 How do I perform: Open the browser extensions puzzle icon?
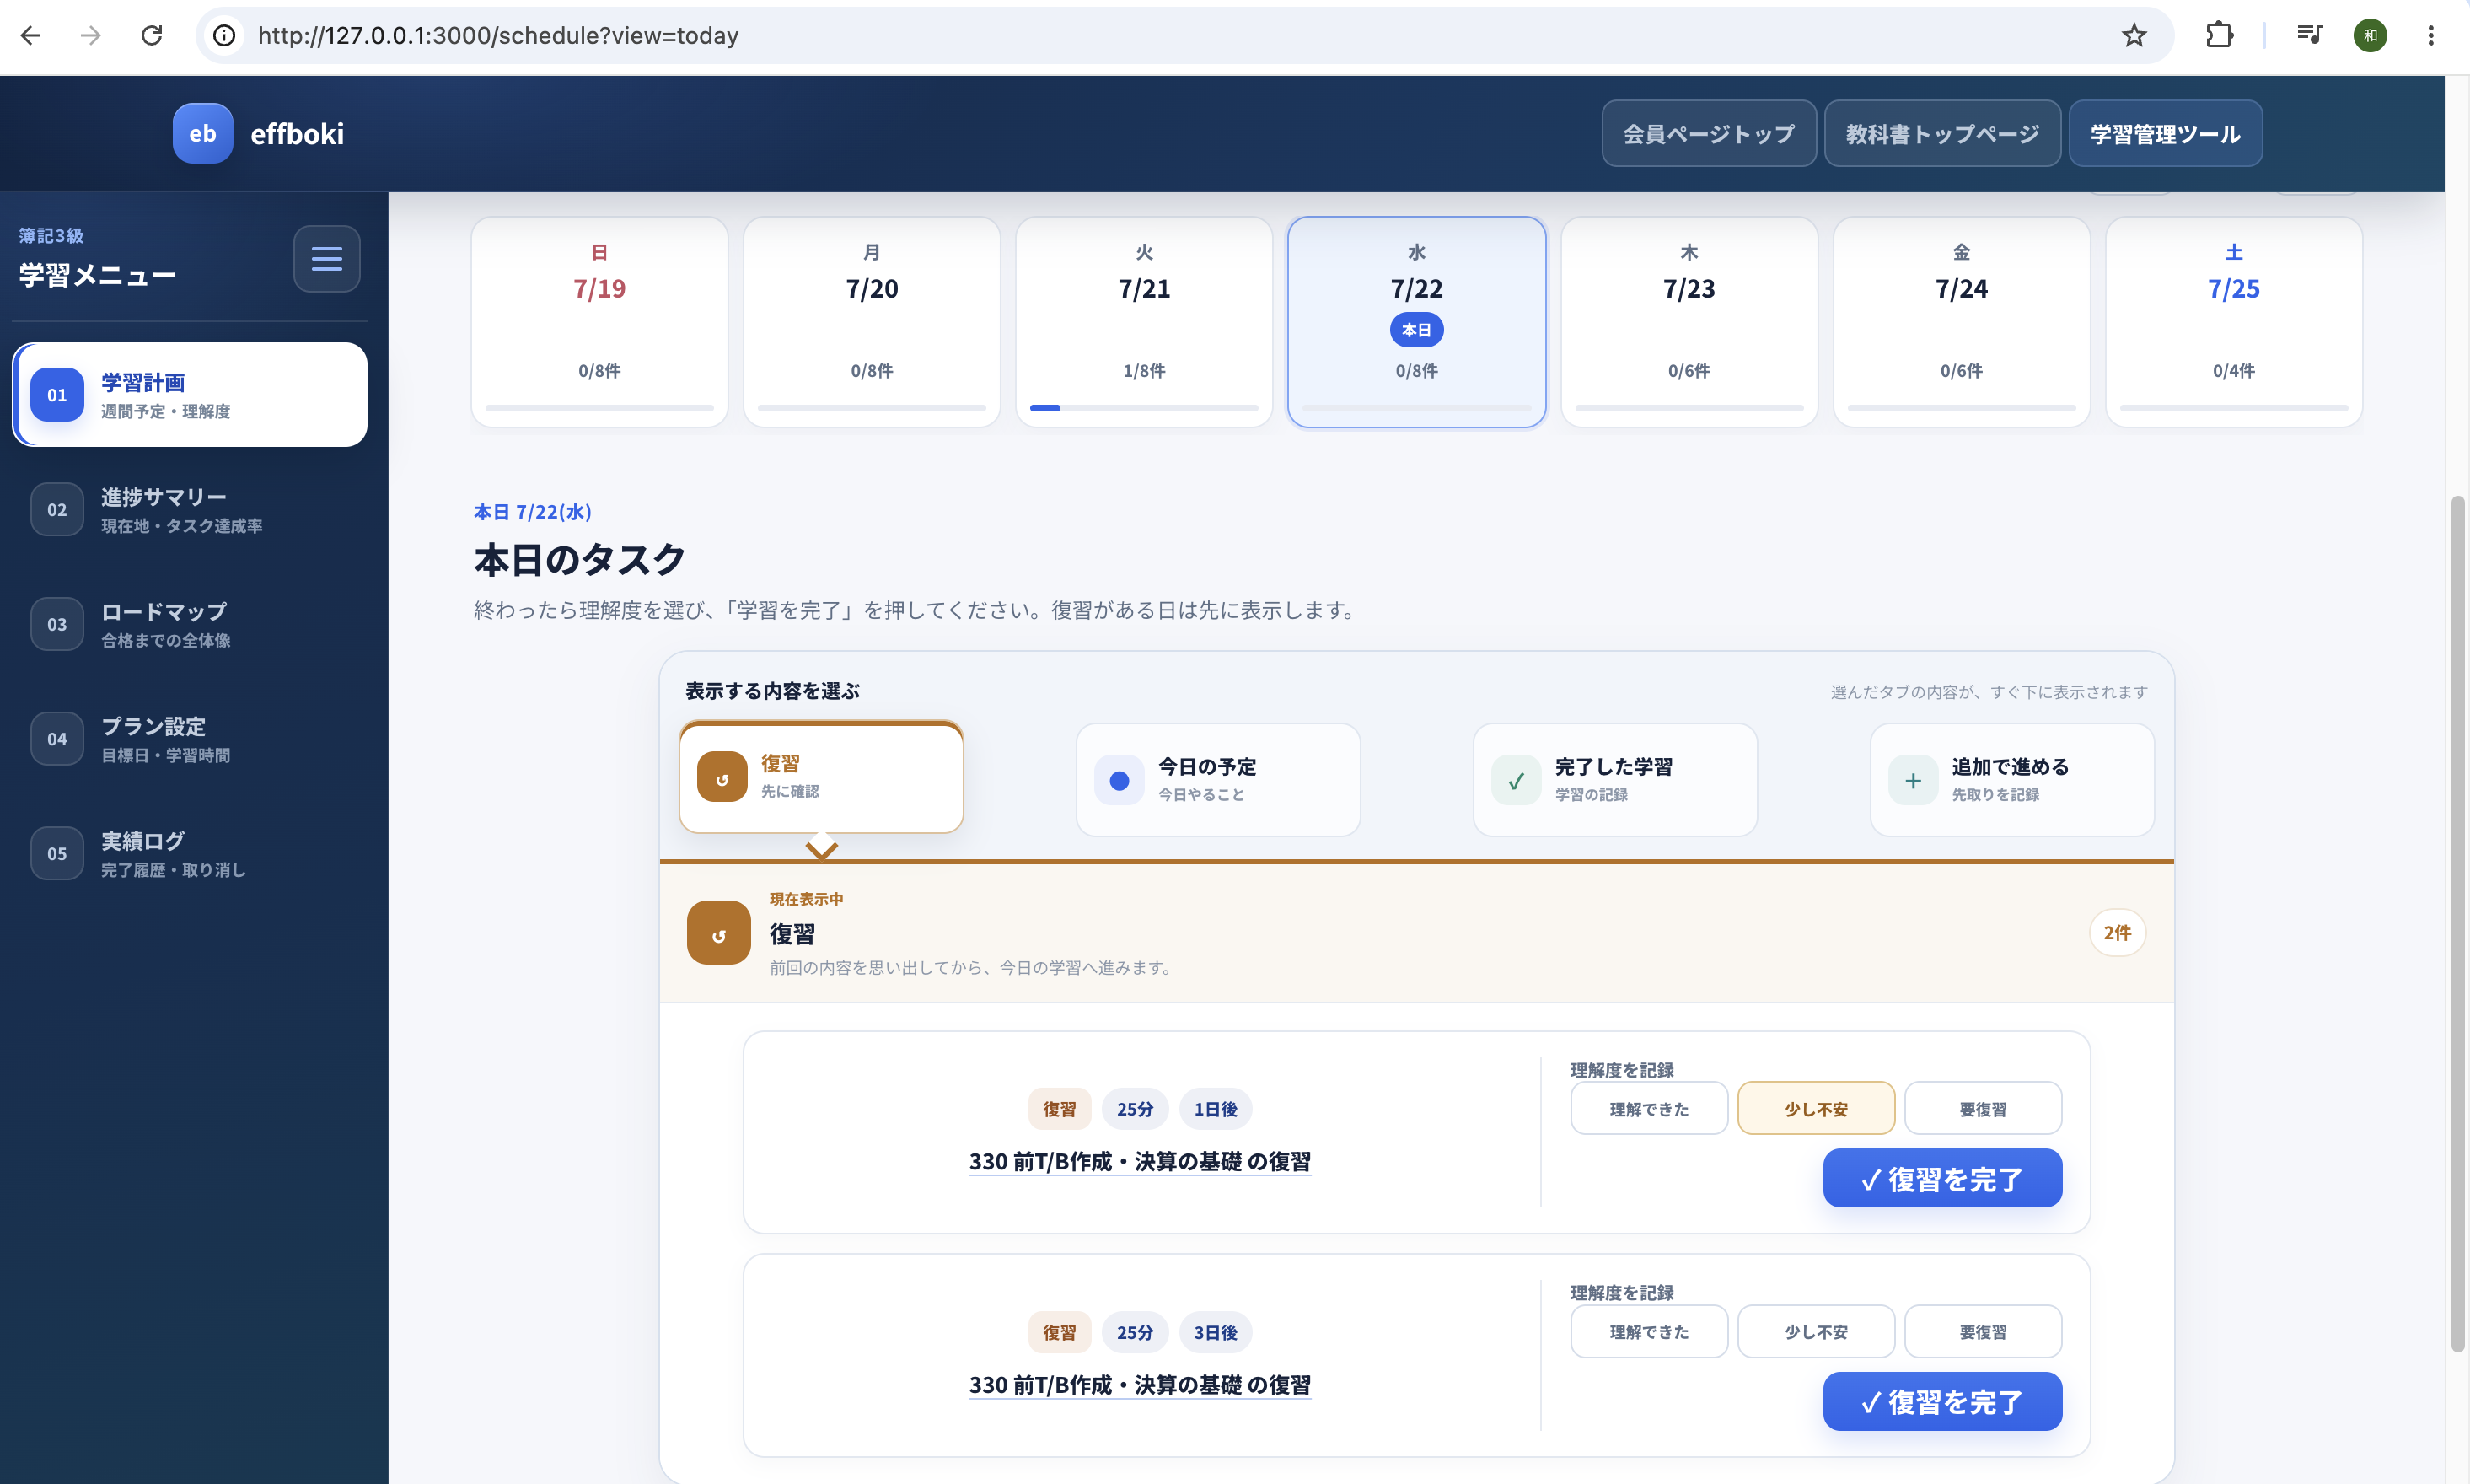(2218, 36)
